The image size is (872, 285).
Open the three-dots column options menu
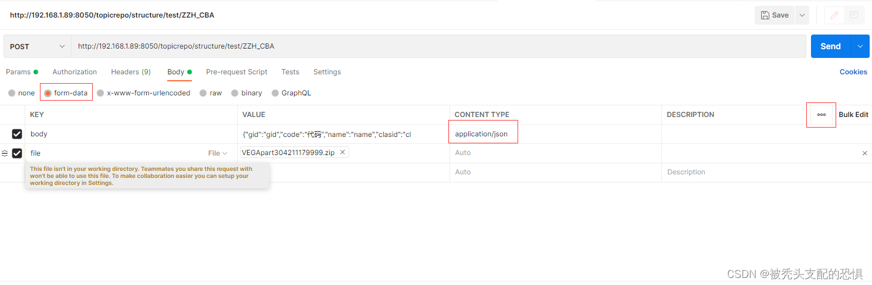(x=822, y=115)
